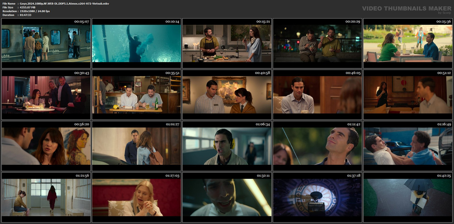Click the man looking up thumbnail 01:11:42
The image size is (454, 224).
[317, 146]
